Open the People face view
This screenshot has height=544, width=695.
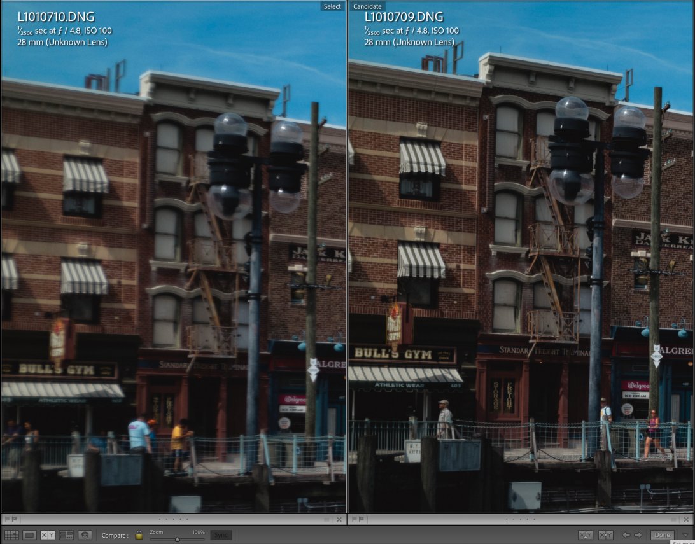(85, 535)
